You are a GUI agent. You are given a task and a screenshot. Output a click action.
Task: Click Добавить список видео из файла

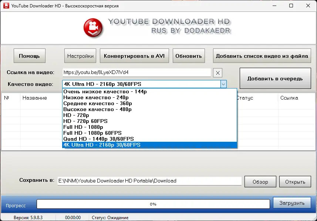[x=262, y=56]
